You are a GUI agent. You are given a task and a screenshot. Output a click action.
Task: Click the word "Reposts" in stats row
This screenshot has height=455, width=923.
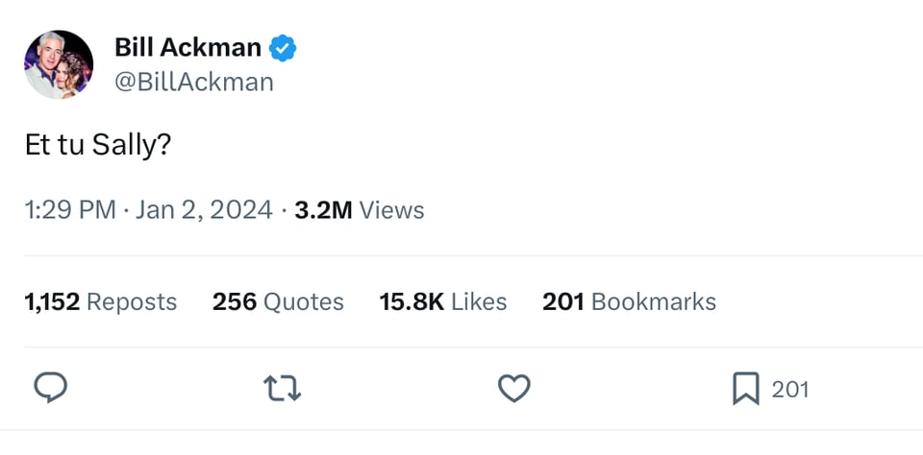[132, 301]
